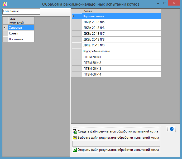The width and height of the screenshot is (182, 159).
Task: Choose boiler ПТВМ-50 №1
Action: click(x=121, y=57)
